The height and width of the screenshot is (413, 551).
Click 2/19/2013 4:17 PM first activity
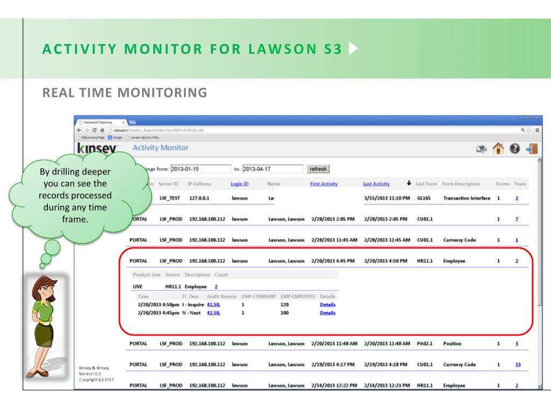333,365
